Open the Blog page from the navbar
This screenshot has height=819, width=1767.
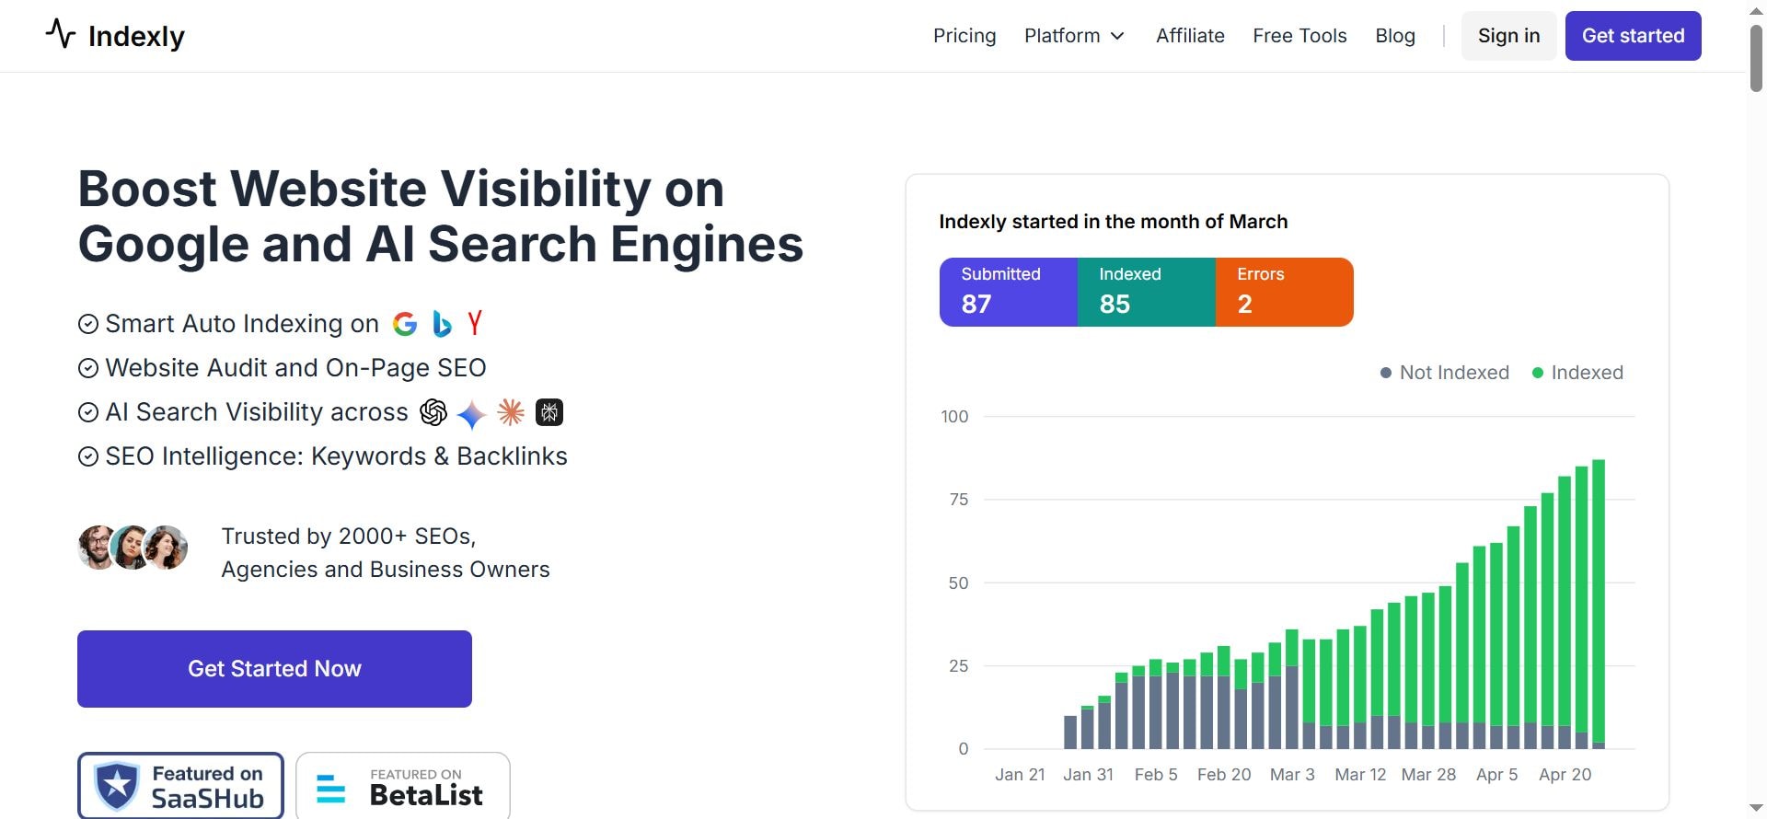1395,36
